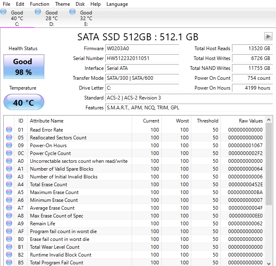The height and width of the screenshot is (266, 276).
Task: Click the Threshold column header
Action: pos(206,121)
